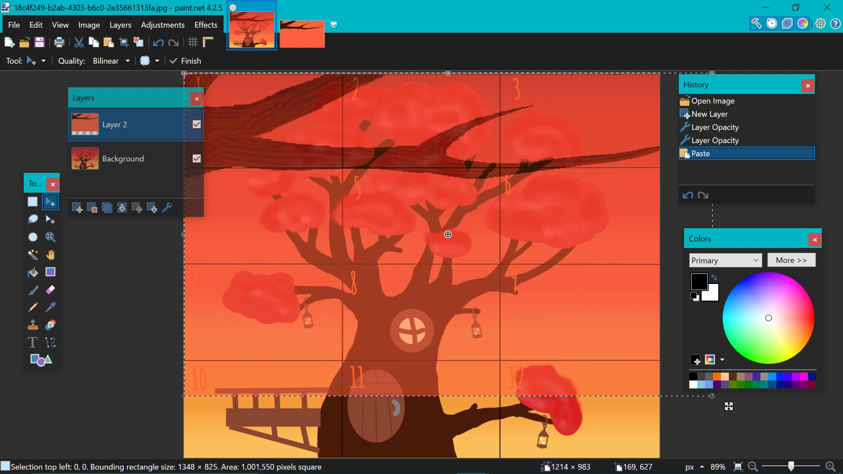Click the Finish button

click(x=185, y=61)
